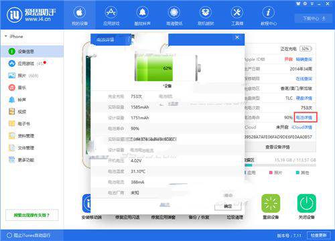Switch to 应用游戏 in top navigation

coord(111,15)
